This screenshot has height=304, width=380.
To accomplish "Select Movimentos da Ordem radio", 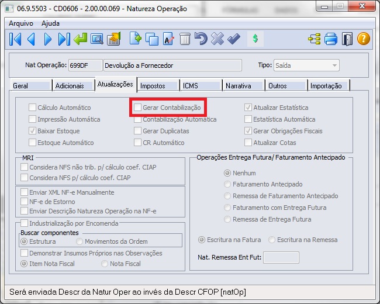I will pos(80,241).
